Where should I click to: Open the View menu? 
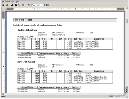(x=13, y=2)
